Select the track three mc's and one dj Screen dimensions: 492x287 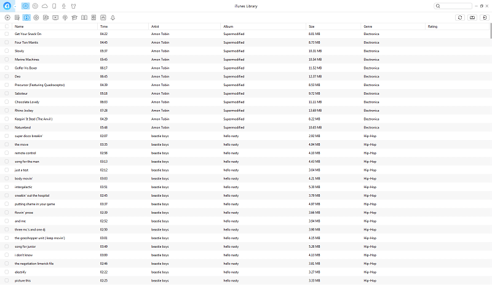(x=30, y=230)
